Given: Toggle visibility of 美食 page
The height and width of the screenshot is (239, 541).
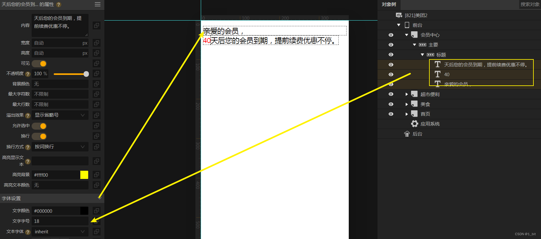Looking at the screenshot, I should pyautogui.click(x=391, y=104).
